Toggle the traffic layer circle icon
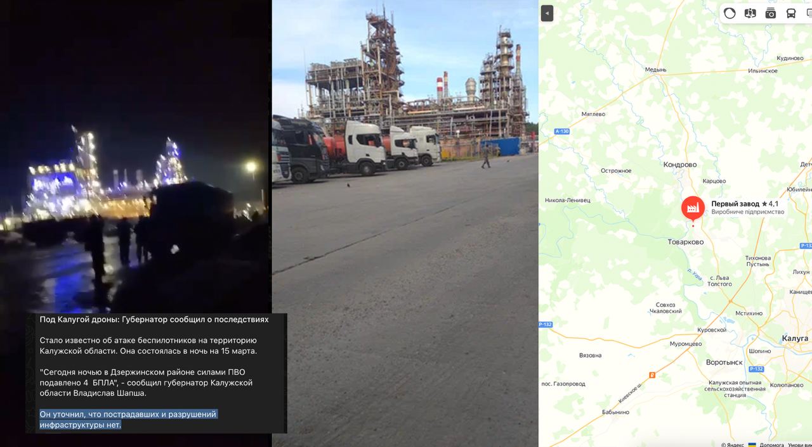The height and width of the screenshot is (447, 812). point(730,13)
